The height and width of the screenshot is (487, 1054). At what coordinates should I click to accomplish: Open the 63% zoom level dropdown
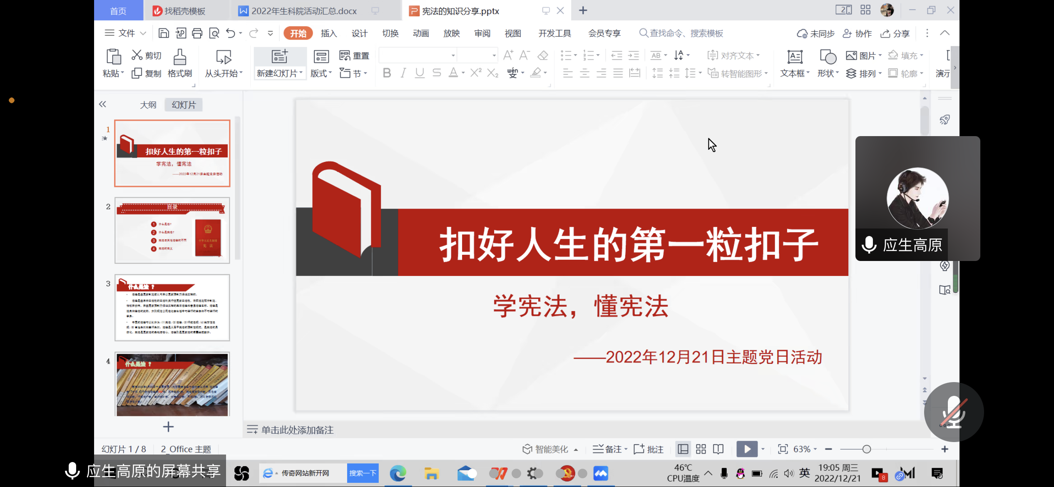tap(805, 449)
